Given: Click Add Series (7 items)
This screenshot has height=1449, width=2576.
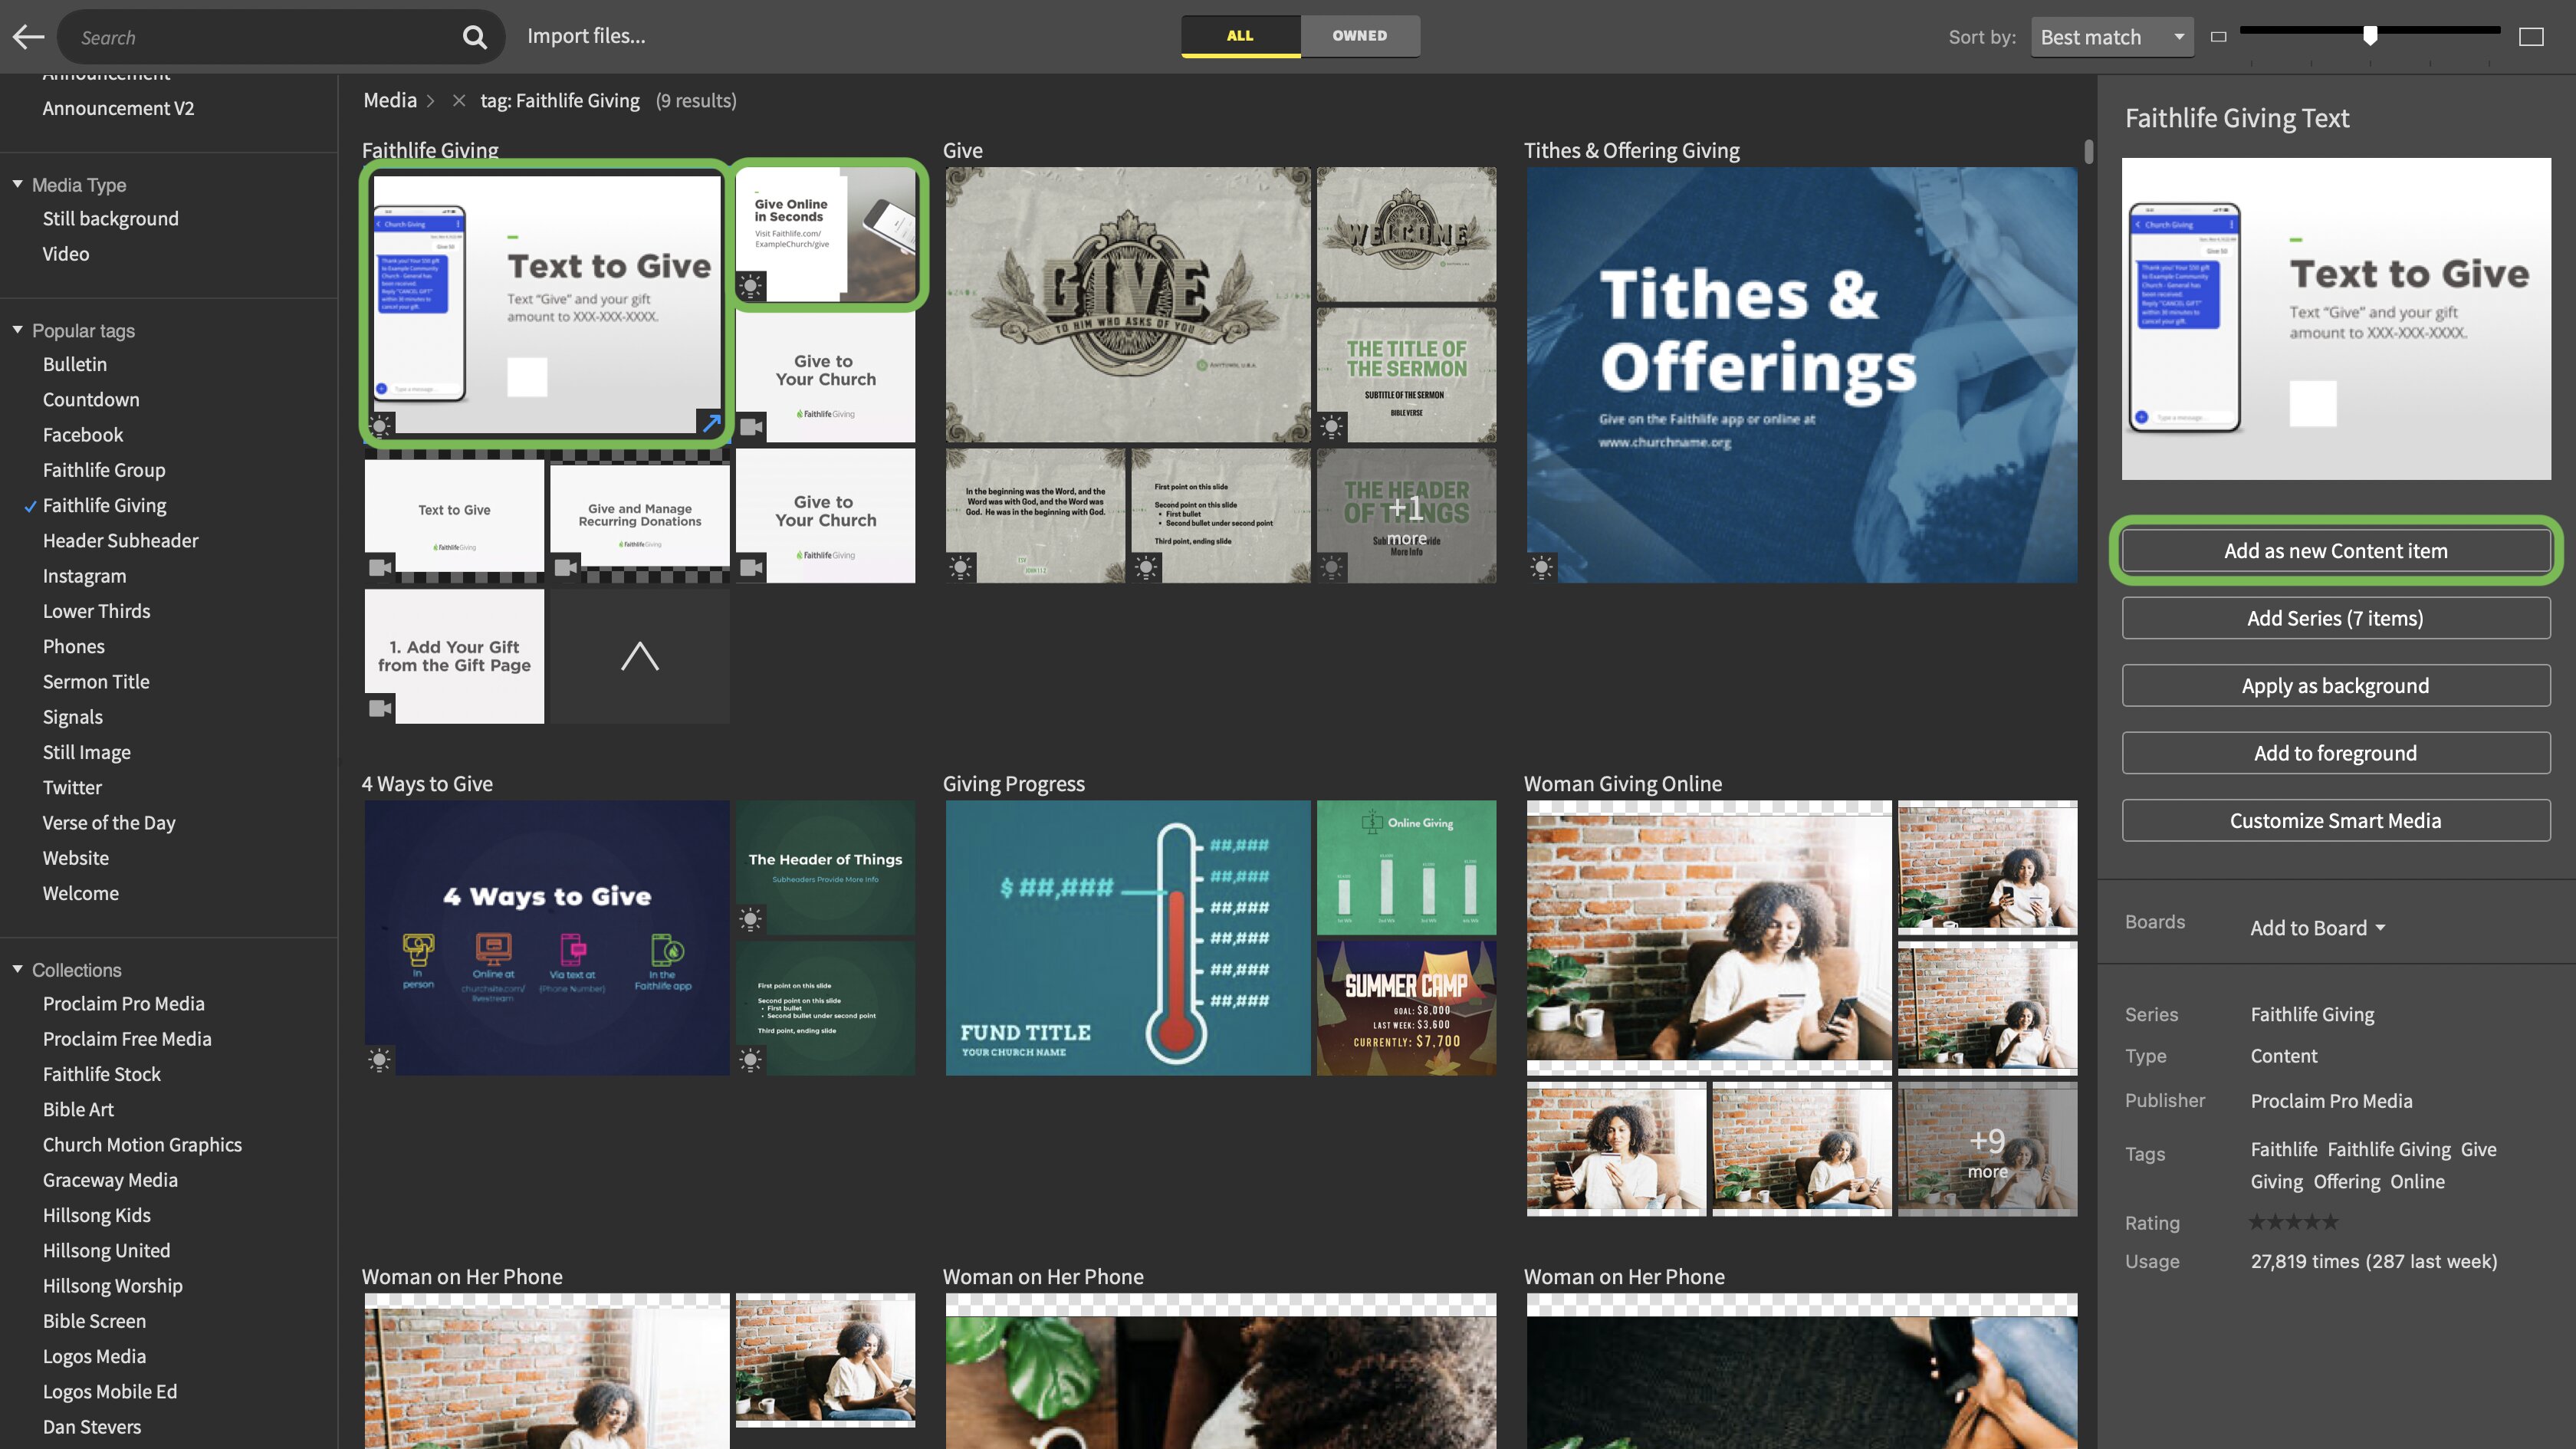Looking at the screenshot, I should [x=2335, y=618].
